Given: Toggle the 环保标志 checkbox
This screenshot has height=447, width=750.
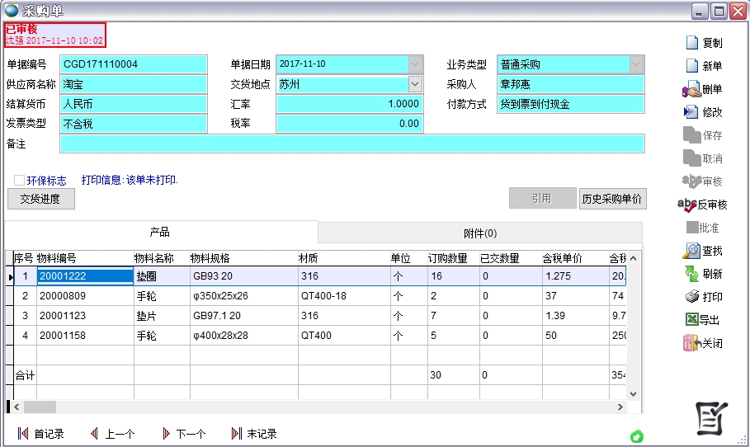Looking at the screenshot, I should click(19, 180).
